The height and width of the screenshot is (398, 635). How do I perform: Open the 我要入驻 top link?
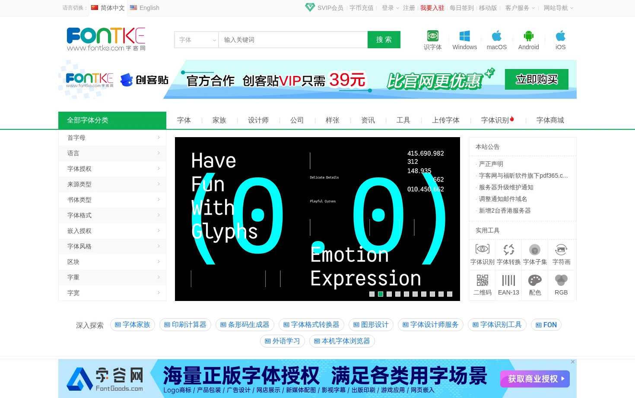[432, 8]
